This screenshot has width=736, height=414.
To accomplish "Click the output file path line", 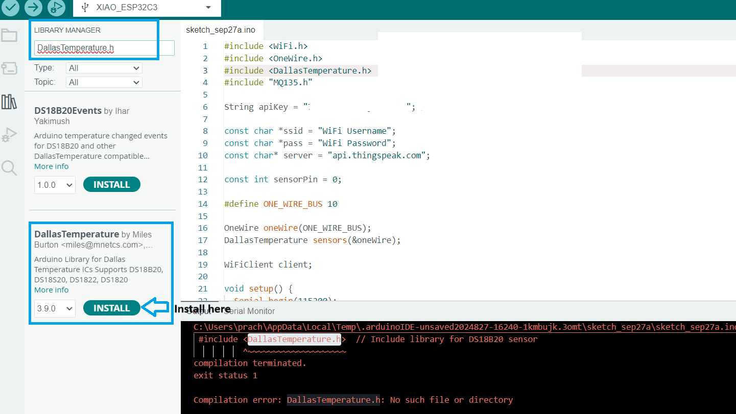I will (x=464, y=327).
